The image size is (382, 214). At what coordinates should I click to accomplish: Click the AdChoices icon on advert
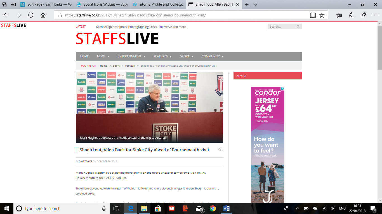coord(282,89)
